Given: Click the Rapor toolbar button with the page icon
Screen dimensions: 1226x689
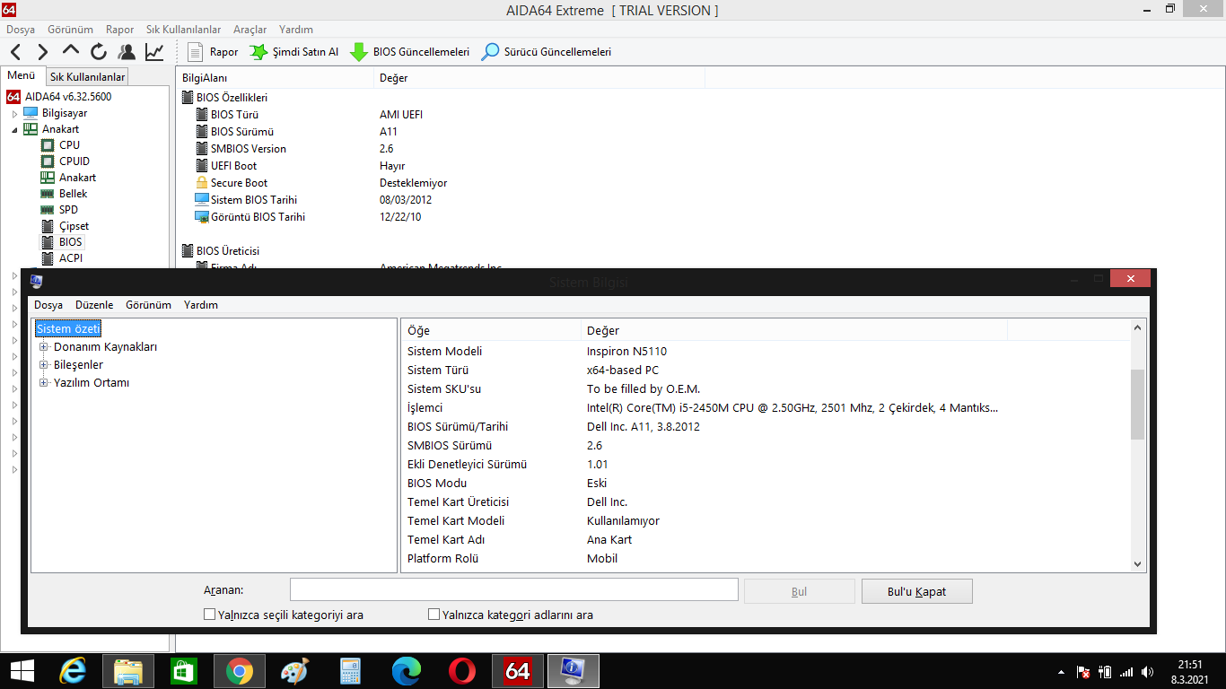Looking at the screenshot, I should pyautogui.click(x=213, y=52).
